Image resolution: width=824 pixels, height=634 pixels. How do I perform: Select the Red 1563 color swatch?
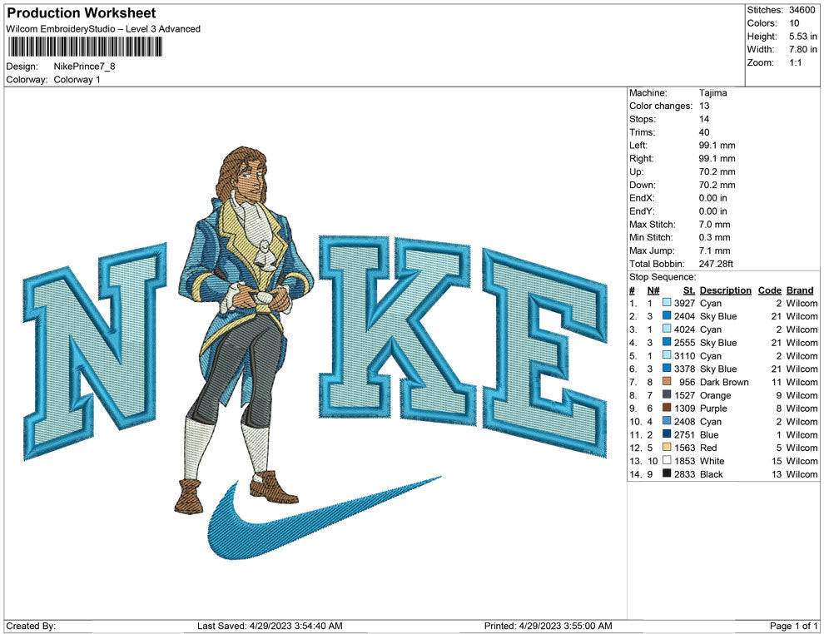667,448
